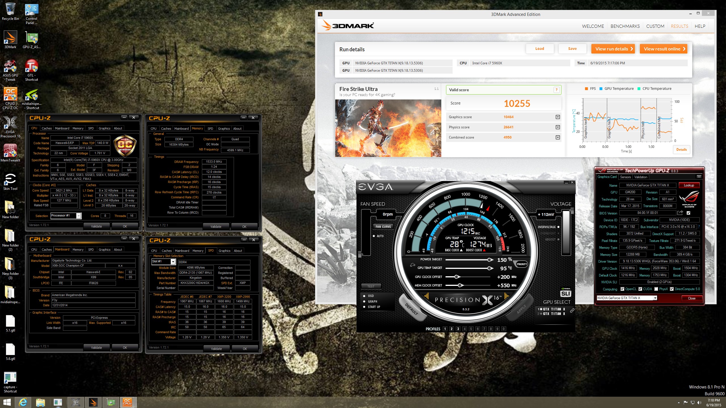The height and width of the screenshot is (408, 726).
Task: Open the BENCHMARKS tab in 3DMark
Action: tap(625, 26)
